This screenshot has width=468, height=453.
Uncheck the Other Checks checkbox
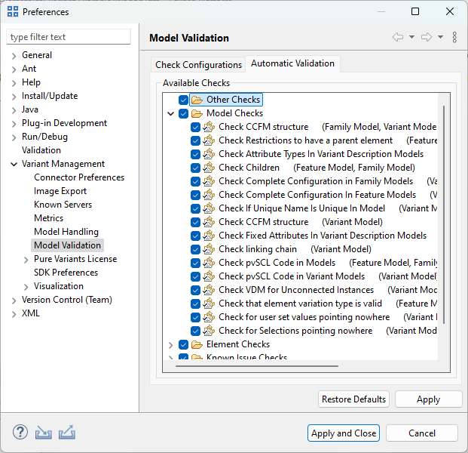pyautogui.click(x=183, y=100)
